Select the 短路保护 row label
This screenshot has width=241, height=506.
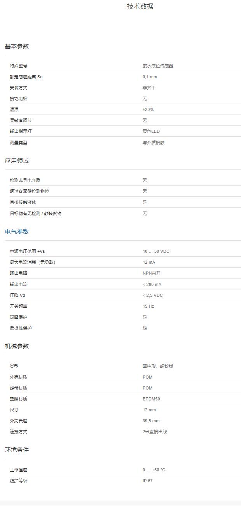[x=18, y=317]
